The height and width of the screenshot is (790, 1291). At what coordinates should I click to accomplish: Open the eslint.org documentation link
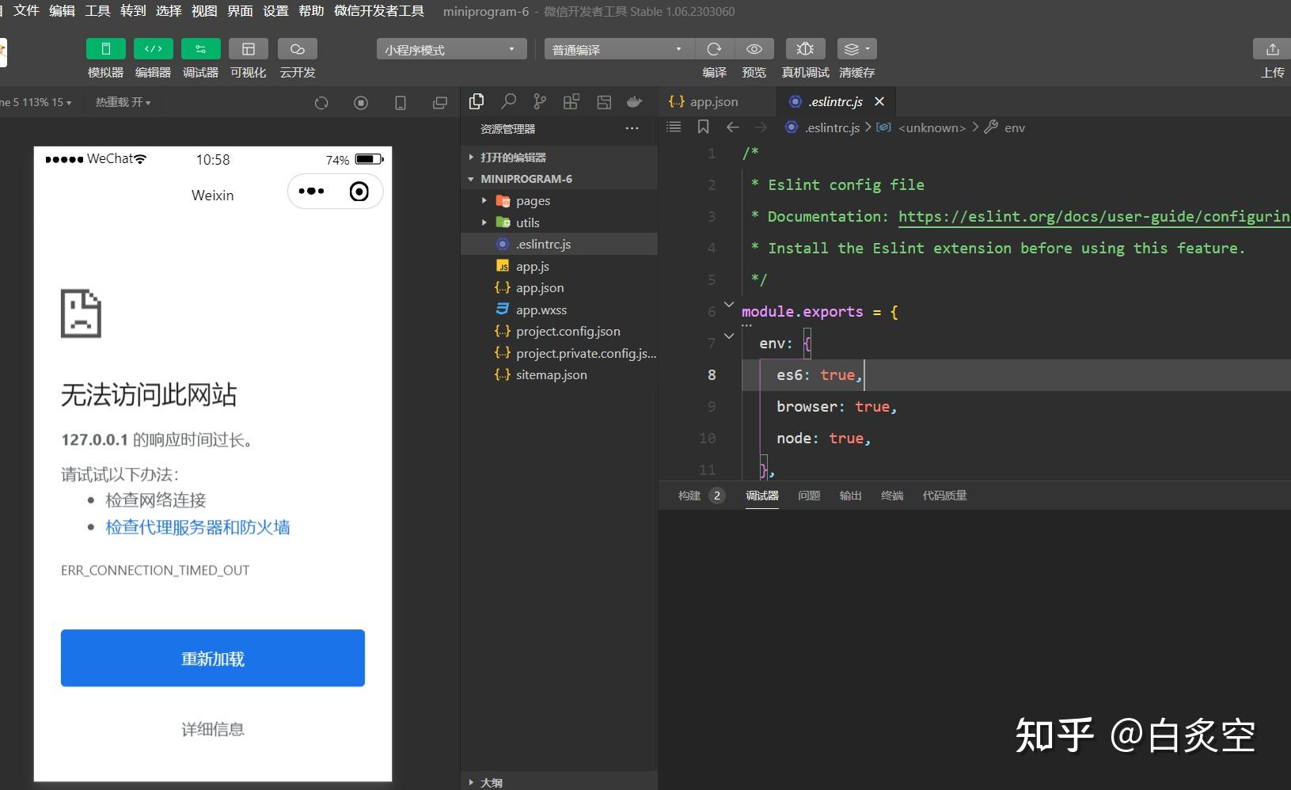(x=1094, y=216)
